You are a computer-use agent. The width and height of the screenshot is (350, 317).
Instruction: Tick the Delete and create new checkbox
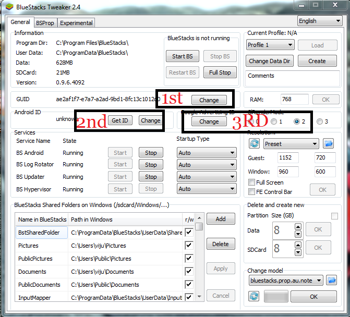(x=334, y=216)
